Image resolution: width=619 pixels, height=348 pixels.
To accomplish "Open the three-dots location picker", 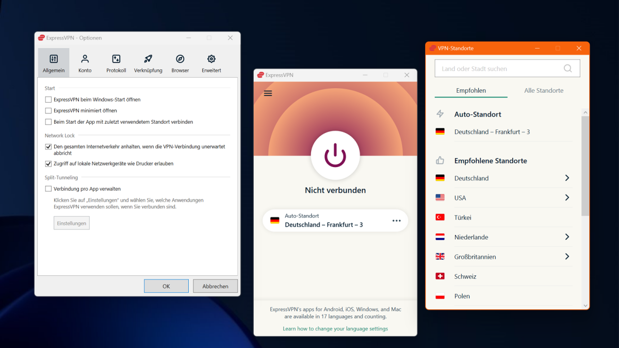I will tap(396, 221).
